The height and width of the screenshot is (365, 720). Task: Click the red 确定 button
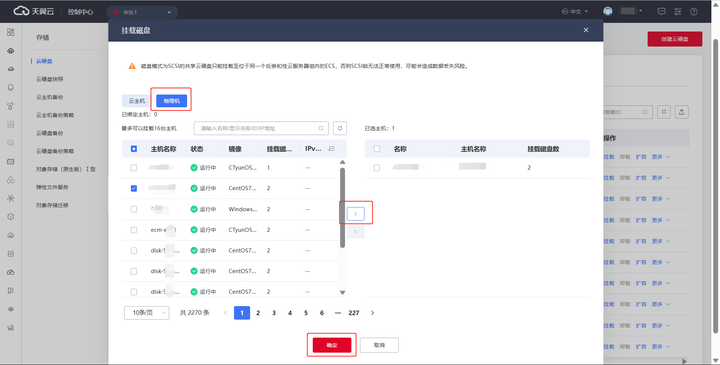332,345
